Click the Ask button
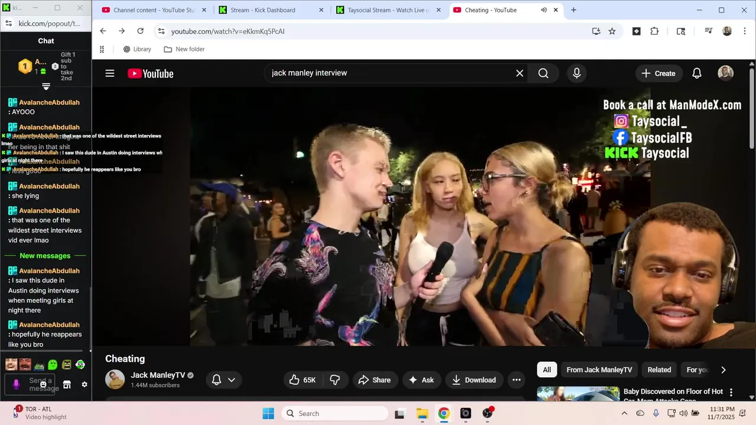 [x=421, y=380]
